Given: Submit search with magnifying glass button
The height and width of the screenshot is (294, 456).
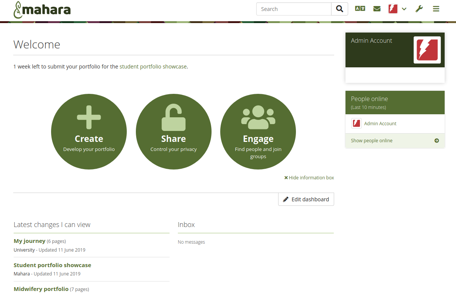Looking at the screenshot, I should [x=339, y=9].
